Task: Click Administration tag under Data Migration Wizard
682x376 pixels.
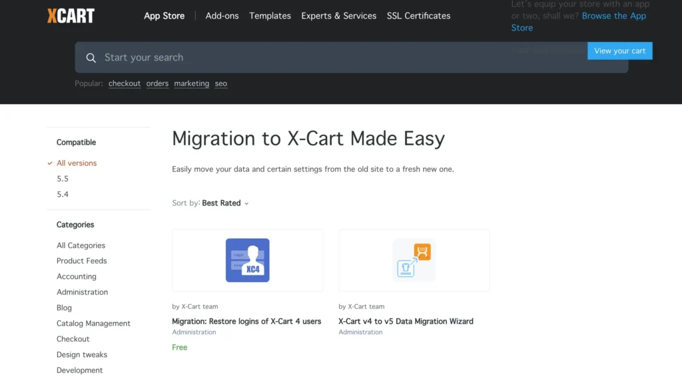Action: tap(360, 332)
